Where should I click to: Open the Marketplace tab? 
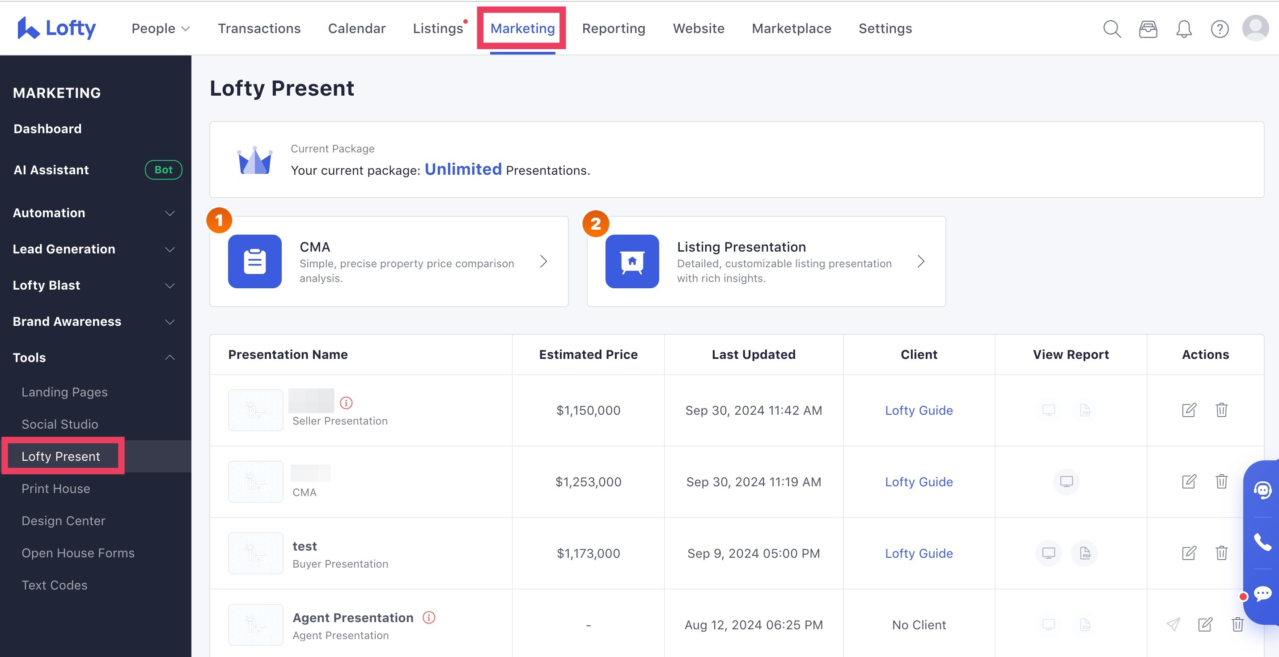[x=792, y=28]
